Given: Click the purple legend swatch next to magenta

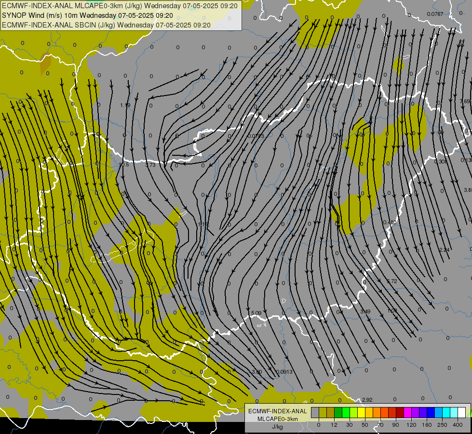Looking at the screenshot, I should tap(416, 413).
